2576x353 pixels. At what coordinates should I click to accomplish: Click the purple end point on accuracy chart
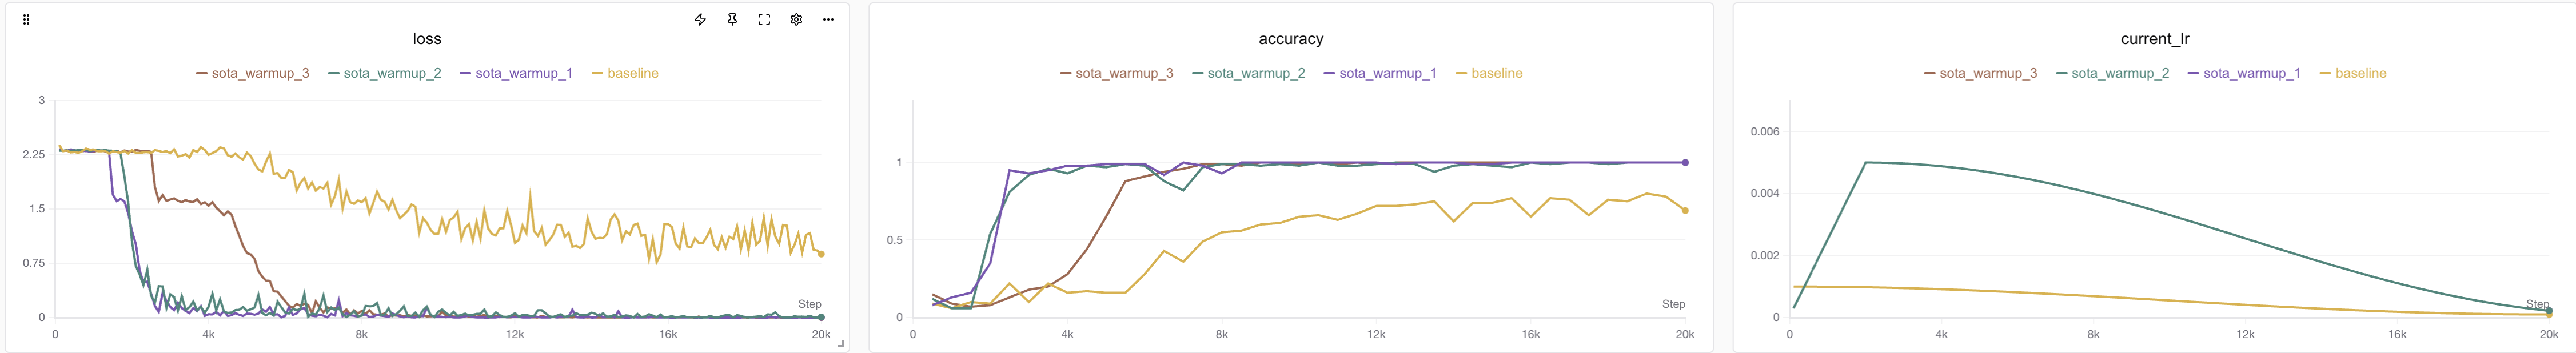1685,162
